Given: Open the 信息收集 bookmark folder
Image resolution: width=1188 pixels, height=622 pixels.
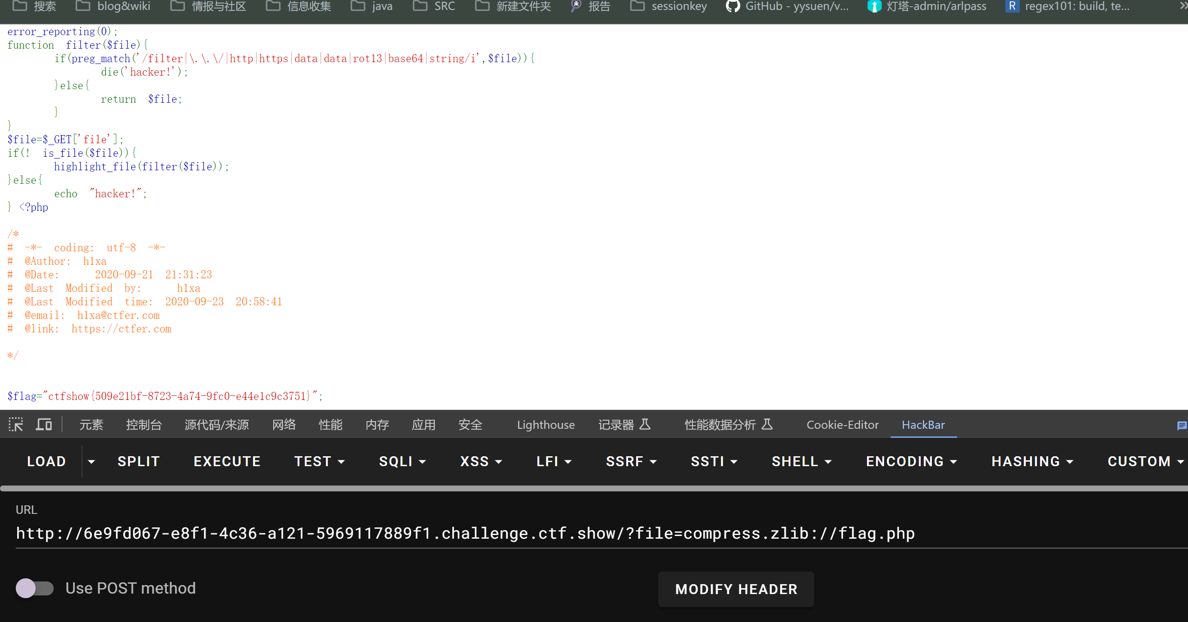Looking at the screenshot, I should tap(298, 6).
